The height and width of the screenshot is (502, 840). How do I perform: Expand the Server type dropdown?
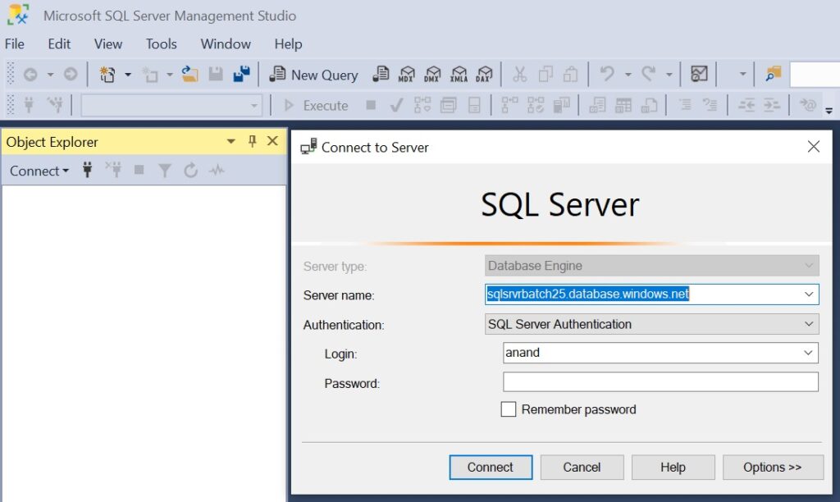point(809,266)
